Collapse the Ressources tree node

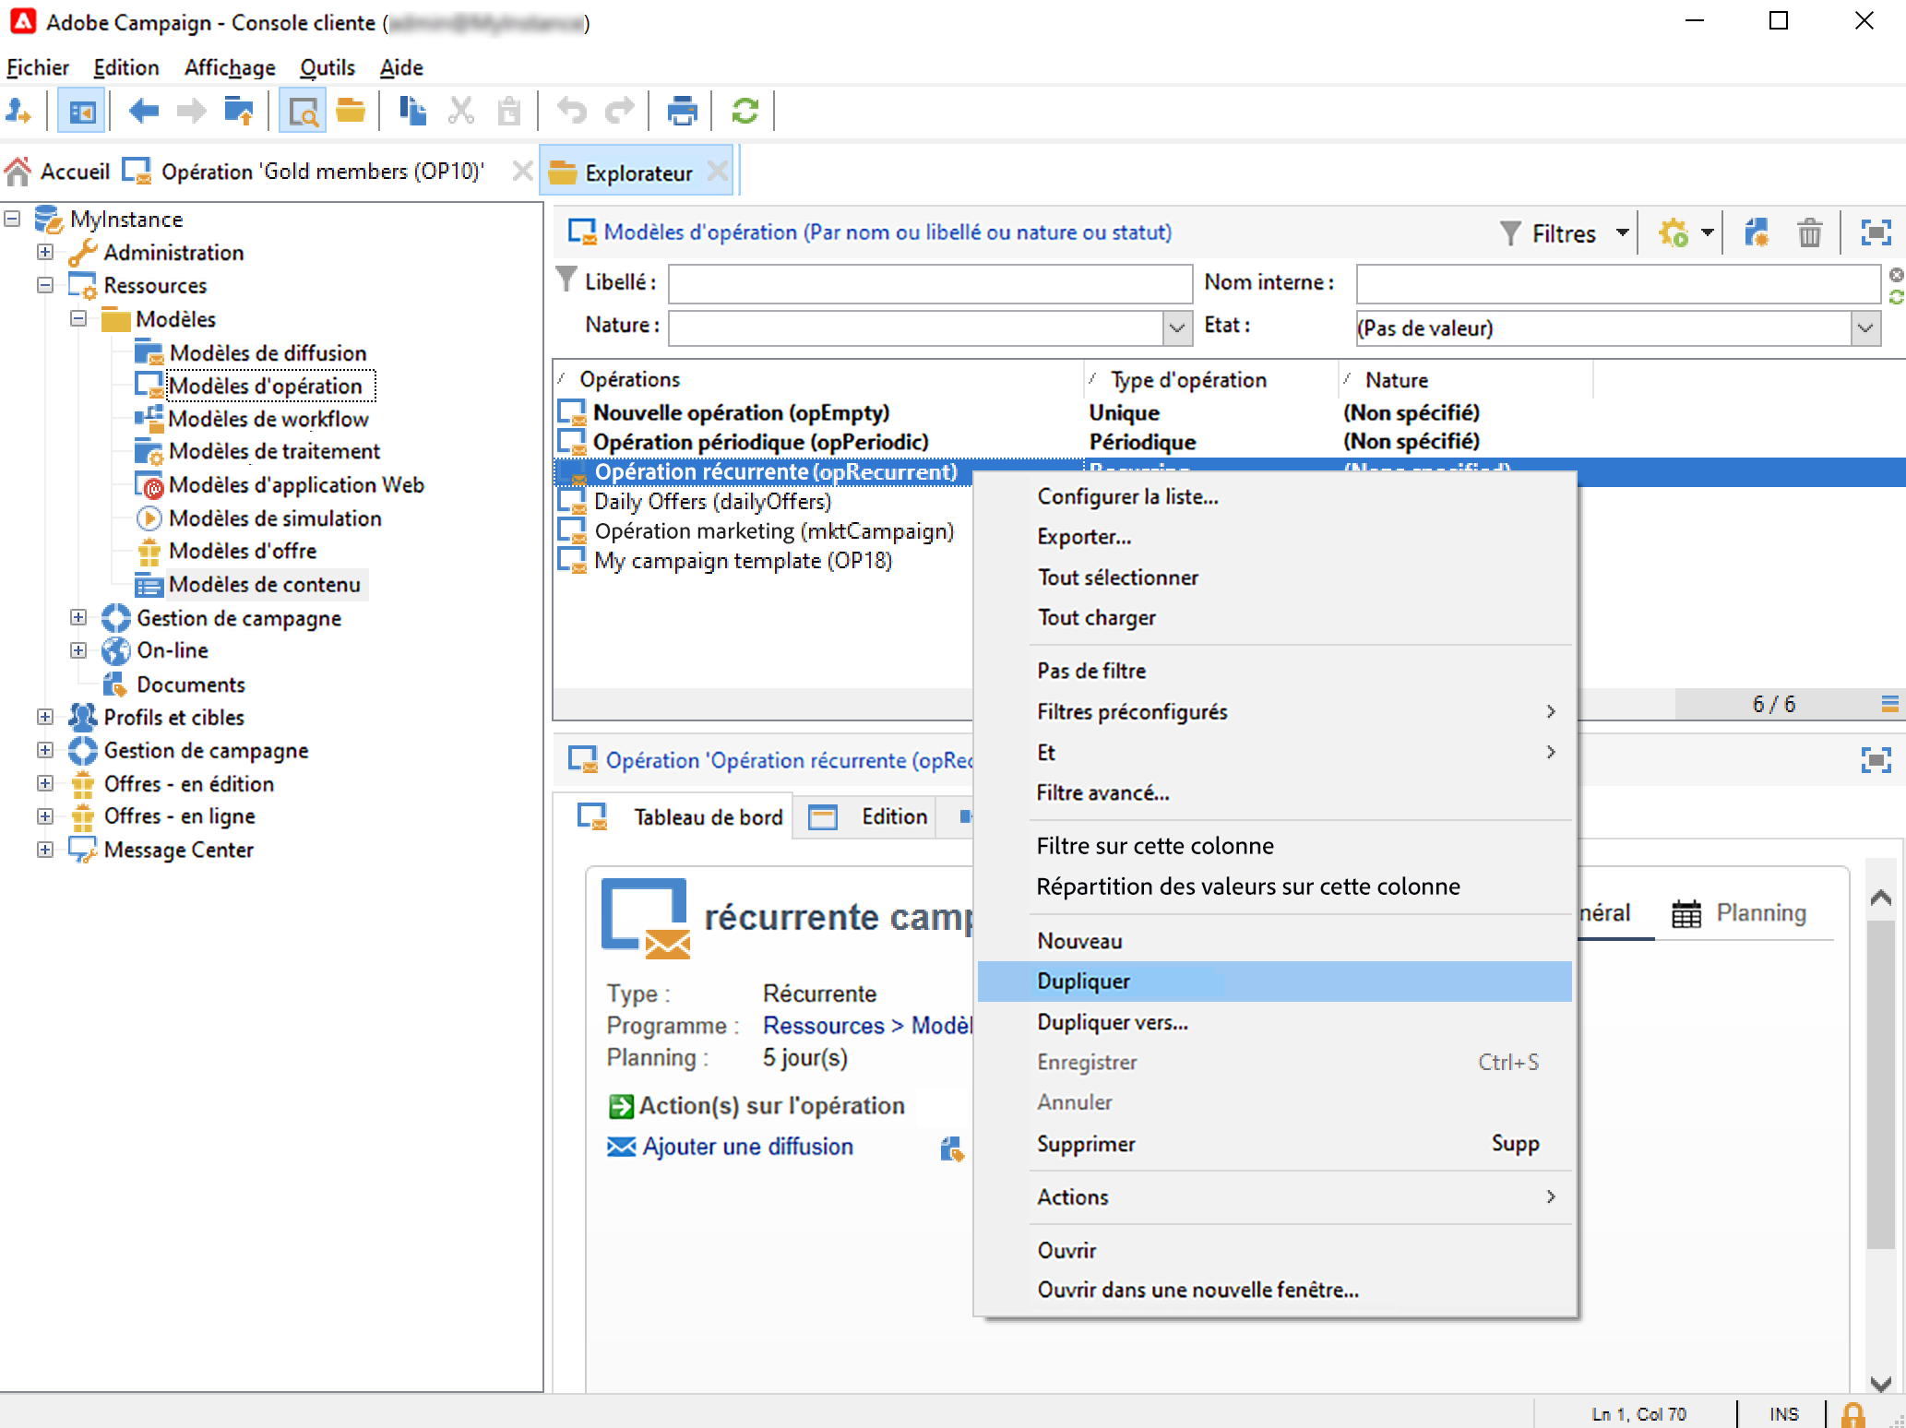point(45,285)
